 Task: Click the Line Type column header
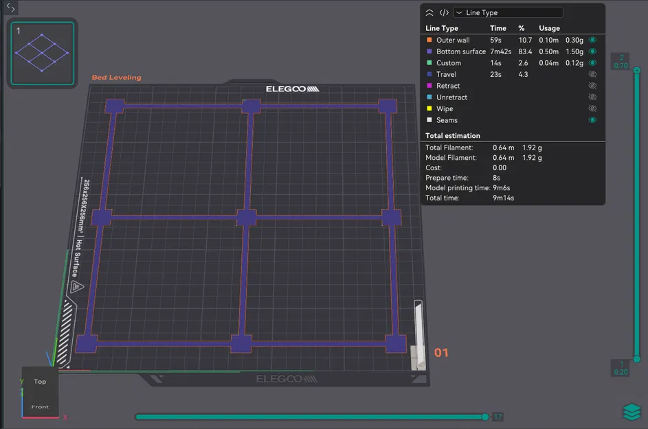(x=442, y=28)
